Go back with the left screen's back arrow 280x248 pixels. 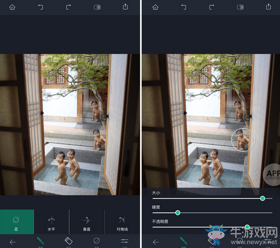13,242
